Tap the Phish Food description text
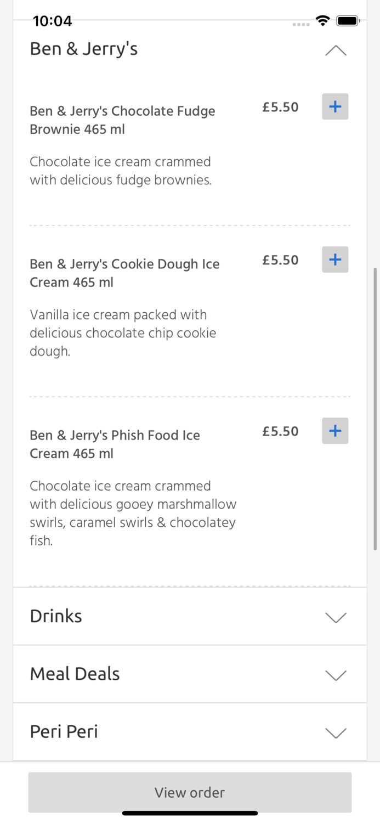This screenshot has height=823, width=380. coord(133,513)
